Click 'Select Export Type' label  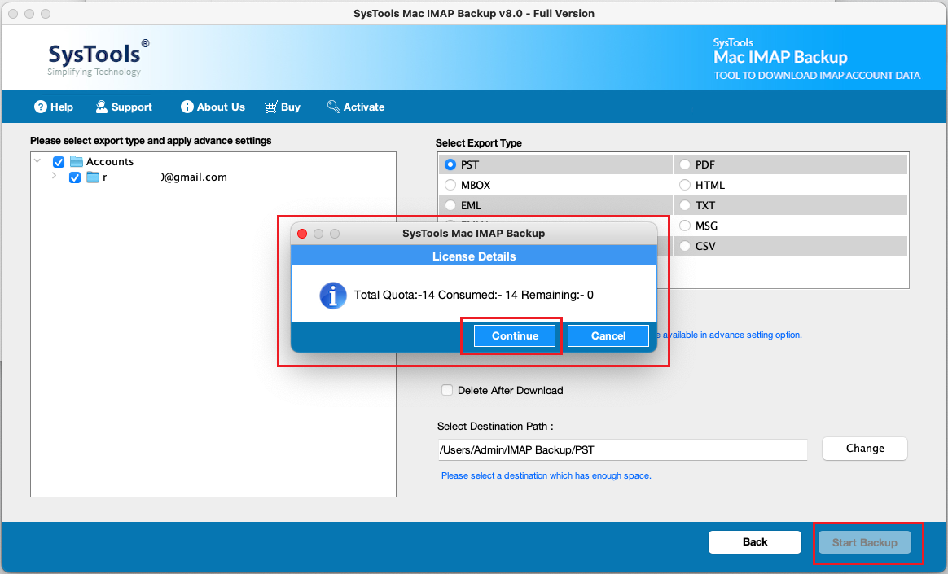coord(478,143)
